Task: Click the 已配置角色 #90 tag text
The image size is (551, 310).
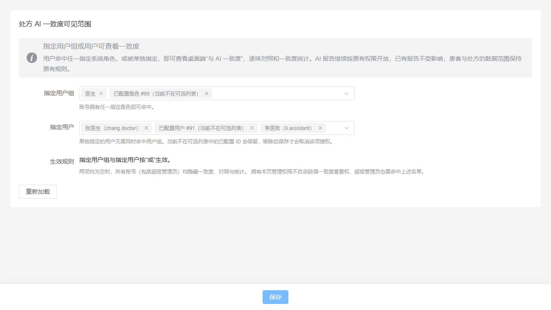Action: point(156,93)
